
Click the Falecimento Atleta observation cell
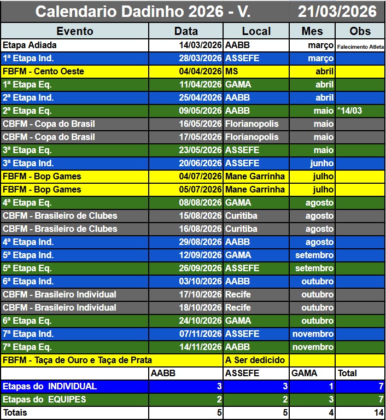click(360, 46)
